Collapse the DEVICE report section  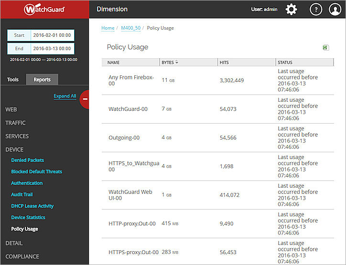coord(14,149)
